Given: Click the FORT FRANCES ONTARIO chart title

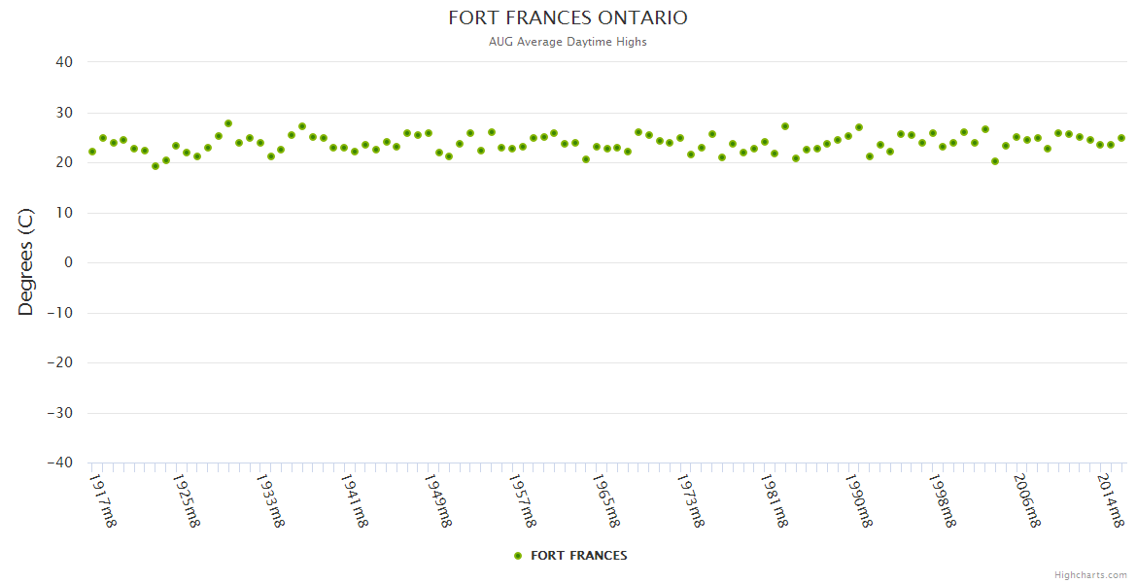Looking at the screenshot, I should point(568,18).
